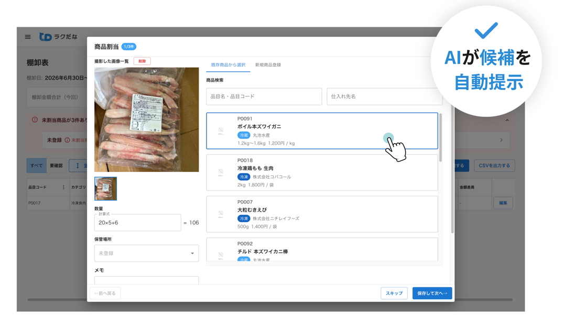Screen dimensions: 563x316
Task: Select product P0007 大粒むきえび
Action: coord(322,214)
